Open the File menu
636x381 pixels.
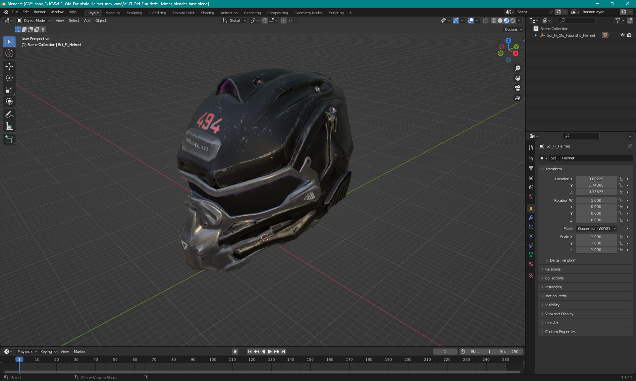[15, 12]
